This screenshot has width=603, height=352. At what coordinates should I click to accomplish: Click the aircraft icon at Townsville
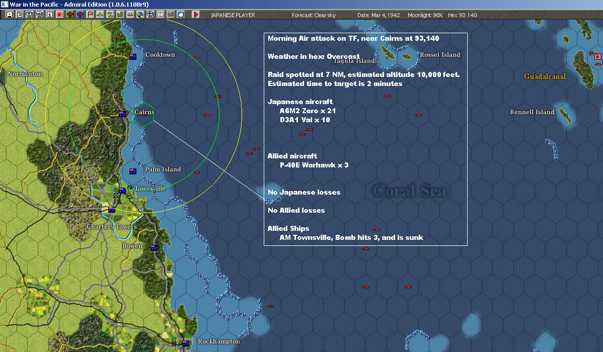pos(129,188)
